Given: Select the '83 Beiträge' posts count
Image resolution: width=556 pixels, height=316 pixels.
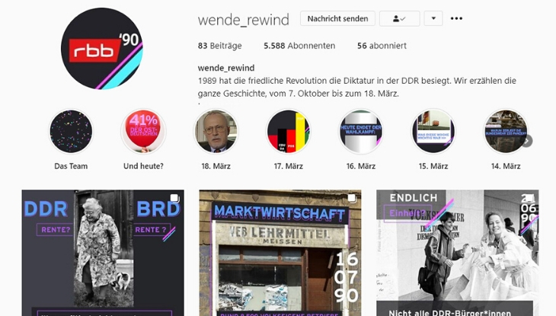Looking at the screenshot, I should point(220,46).
